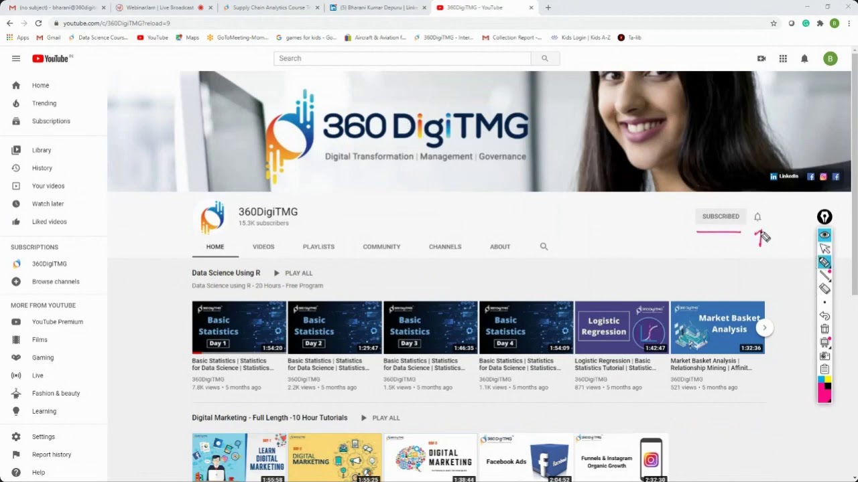
Task: Click the clipboard icon in pen toolbar
Action: pyautogui.click(x=824, y=369)
